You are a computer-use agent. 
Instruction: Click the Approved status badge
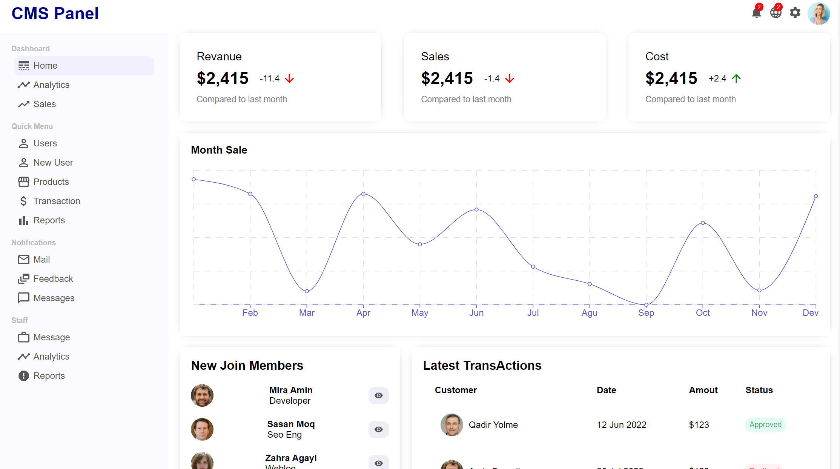765,424
